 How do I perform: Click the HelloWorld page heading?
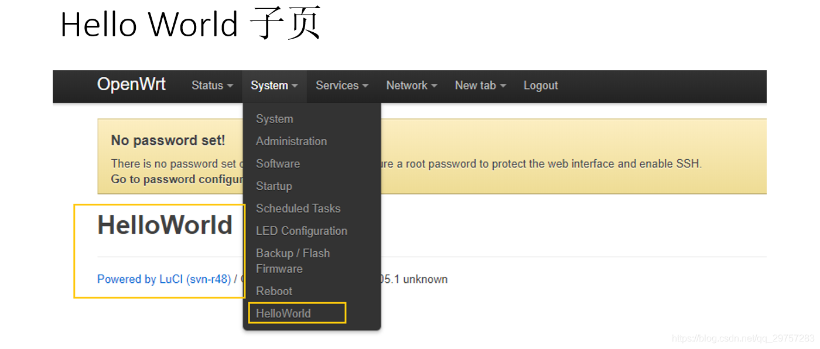(x=166, y=225)
